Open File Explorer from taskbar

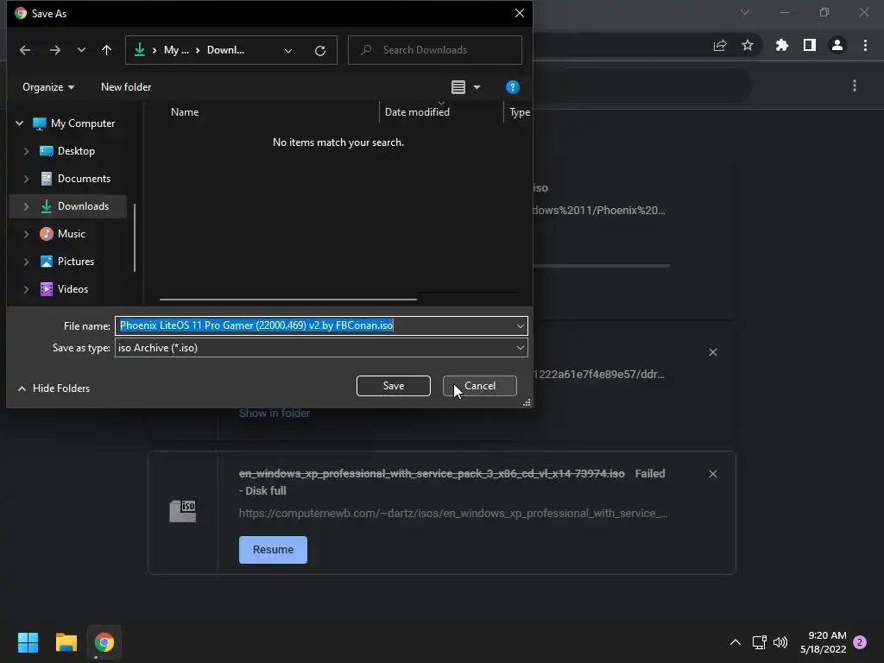click(x=66, y=642)
